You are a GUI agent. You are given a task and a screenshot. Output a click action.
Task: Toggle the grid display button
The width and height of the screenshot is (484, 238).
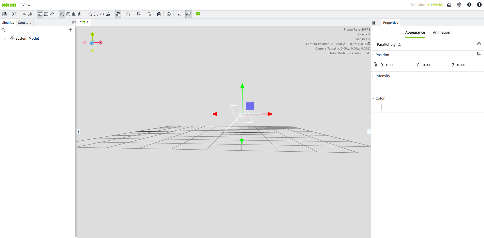point(118,14)
